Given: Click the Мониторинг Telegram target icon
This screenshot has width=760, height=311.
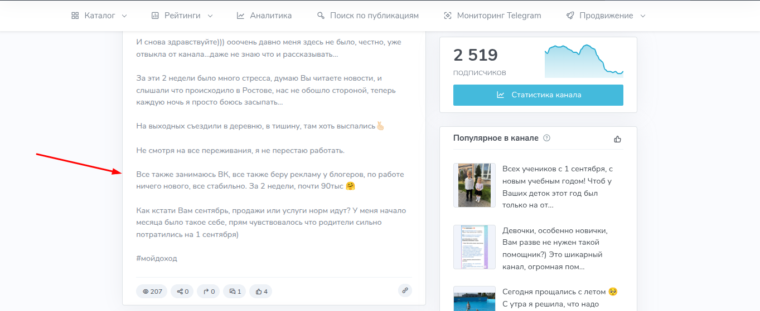Looking at the screenshot, I should pyautogui.click(x=447, y=16).
